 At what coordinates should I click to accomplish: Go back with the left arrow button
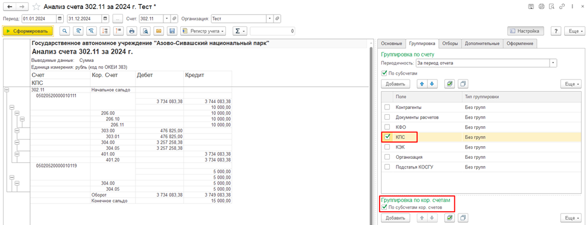coord(10,7)
